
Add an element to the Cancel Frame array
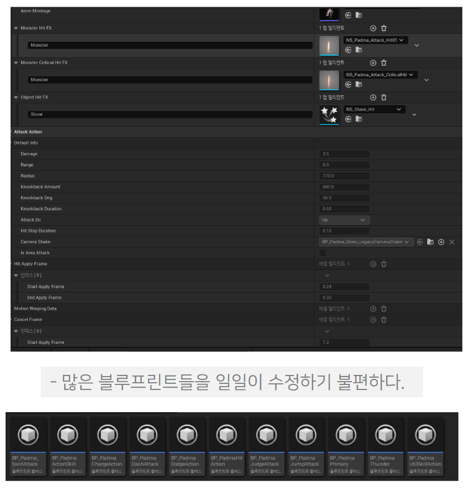(373, 319)
